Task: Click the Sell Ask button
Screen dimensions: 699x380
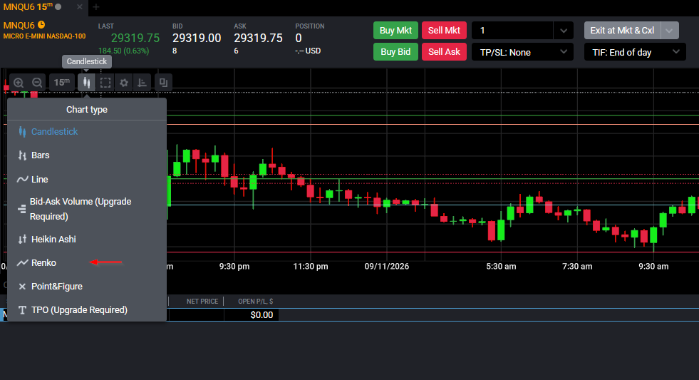Action: (444, 52)
